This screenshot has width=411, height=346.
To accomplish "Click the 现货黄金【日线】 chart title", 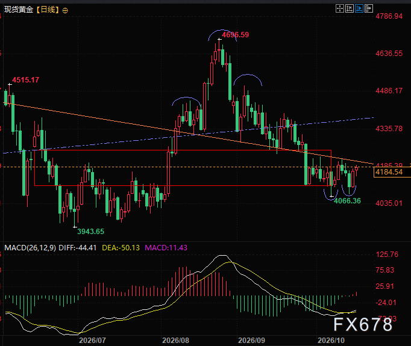I will [x=32, y=10].
